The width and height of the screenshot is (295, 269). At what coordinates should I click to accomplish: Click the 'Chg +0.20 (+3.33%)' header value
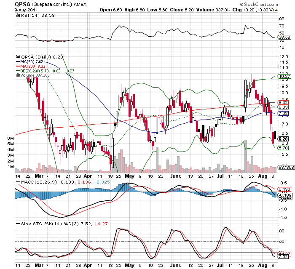(253, 10)
